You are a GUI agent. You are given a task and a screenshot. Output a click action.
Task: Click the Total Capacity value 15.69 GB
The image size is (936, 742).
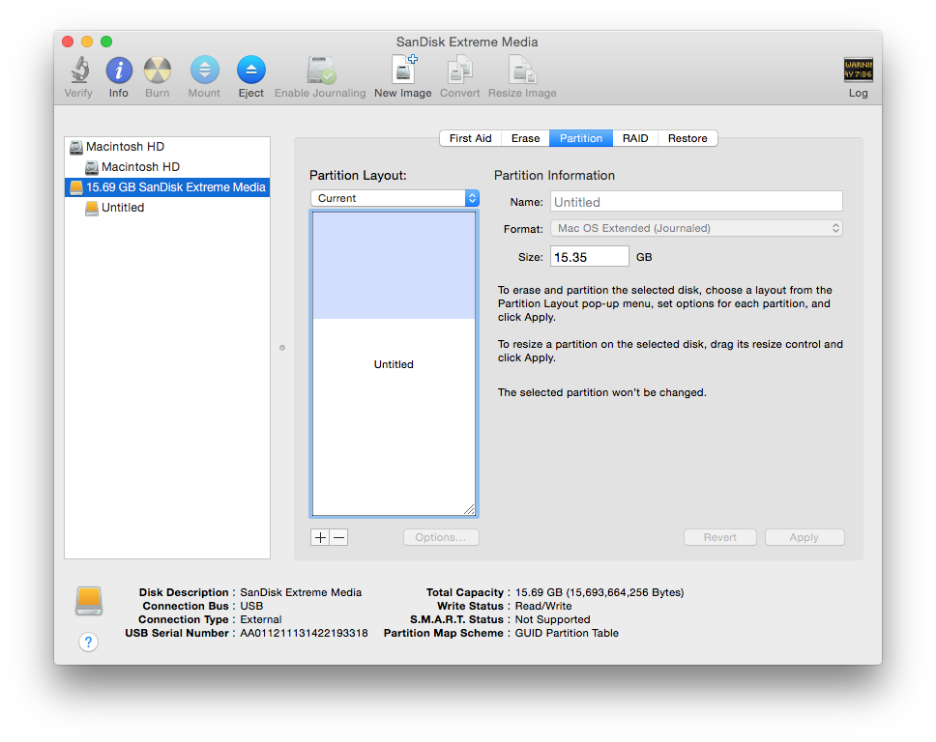click(x=600, y=593)
